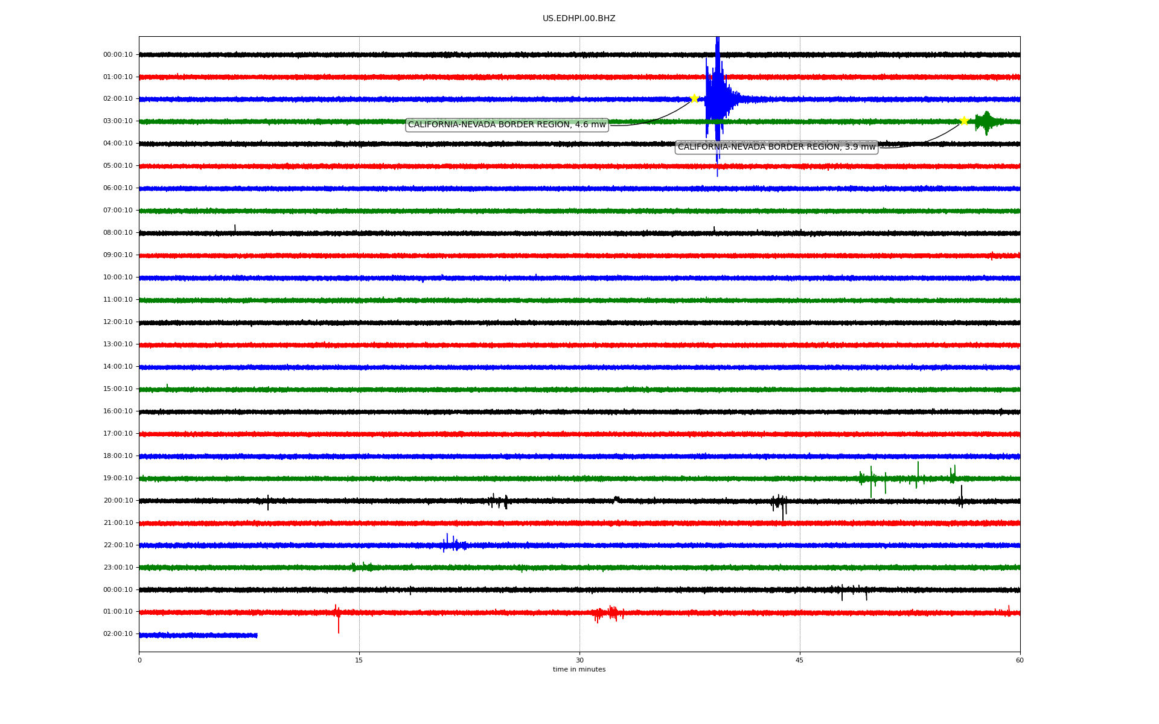Click the blue spike cluster on the 22:00:10 trace
1159x724 pixels.
coord(453,544)
